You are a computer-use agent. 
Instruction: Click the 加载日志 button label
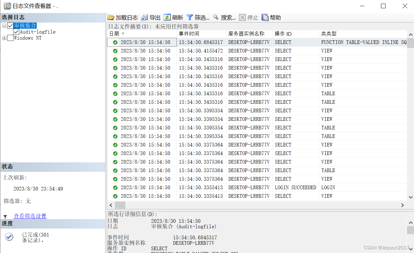127,18
